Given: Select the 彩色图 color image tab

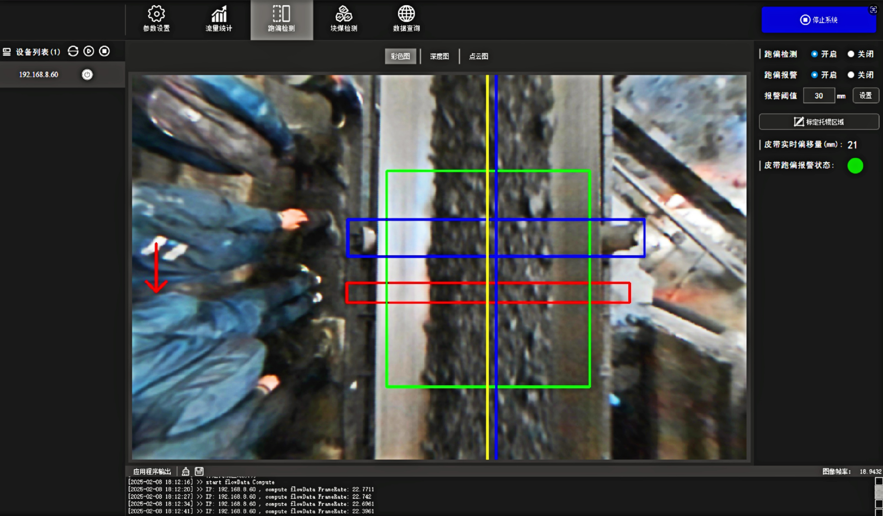Looking at the screenshot, I should [400, 56].
